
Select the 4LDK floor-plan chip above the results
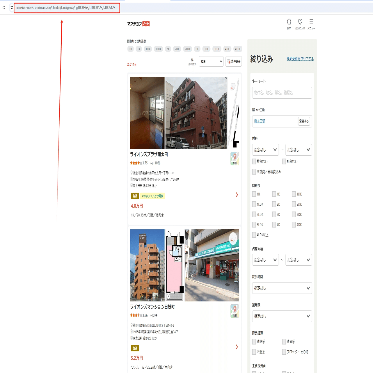[238, 49]
